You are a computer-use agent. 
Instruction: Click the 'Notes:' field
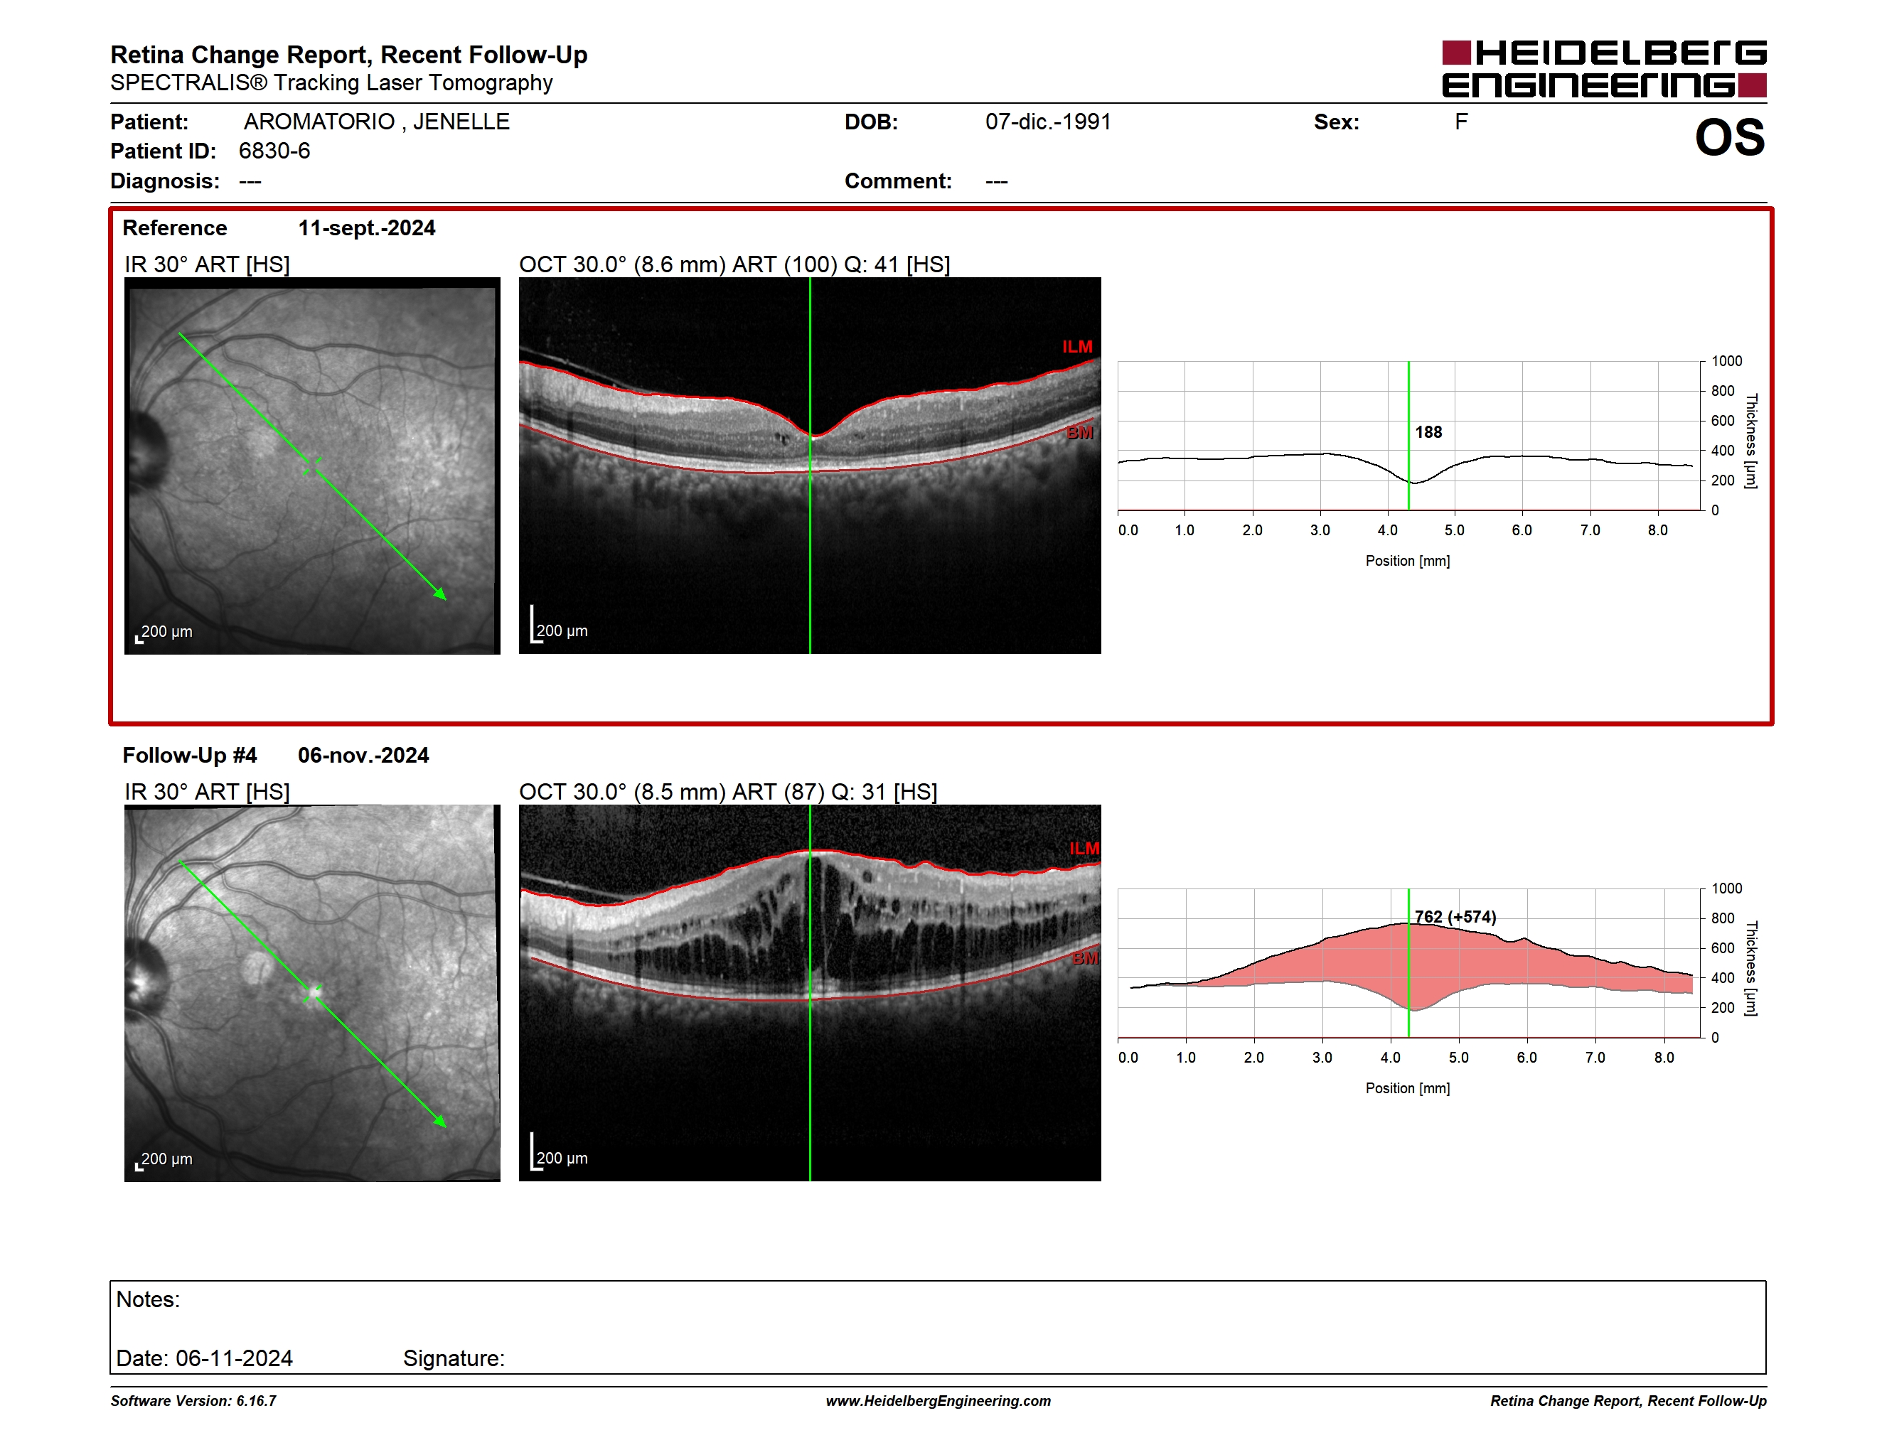click(148, 1300)
